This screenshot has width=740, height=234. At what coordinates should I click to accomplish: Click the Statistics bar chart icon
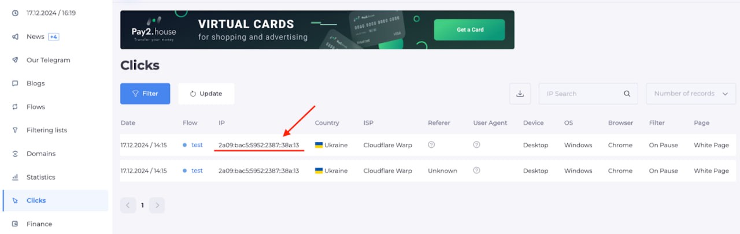[15, 177]
